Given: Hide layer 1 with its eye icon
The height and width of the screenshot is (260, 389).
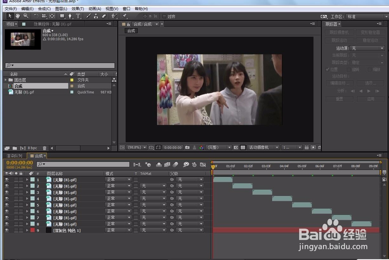Looking at the screenshot, I should point(7,180).
